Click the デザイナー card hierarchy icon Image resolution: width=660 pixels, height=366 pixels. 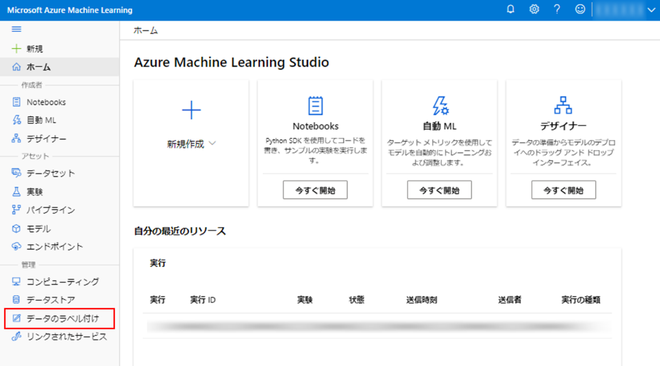click(x=563, y=106)
